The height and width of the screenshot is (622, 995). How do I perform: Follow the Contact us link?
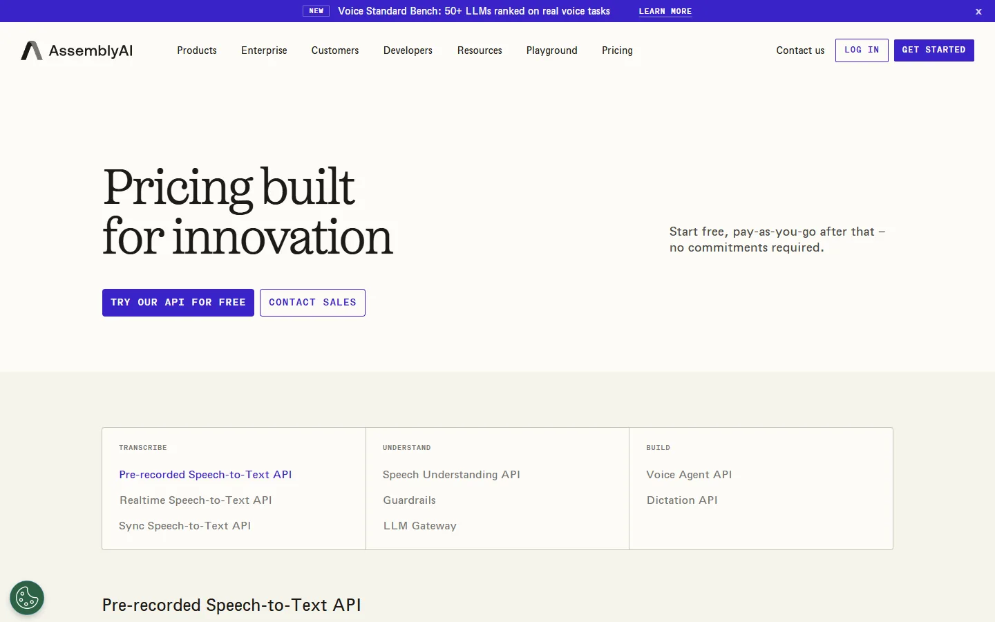(x=800, y=50)
